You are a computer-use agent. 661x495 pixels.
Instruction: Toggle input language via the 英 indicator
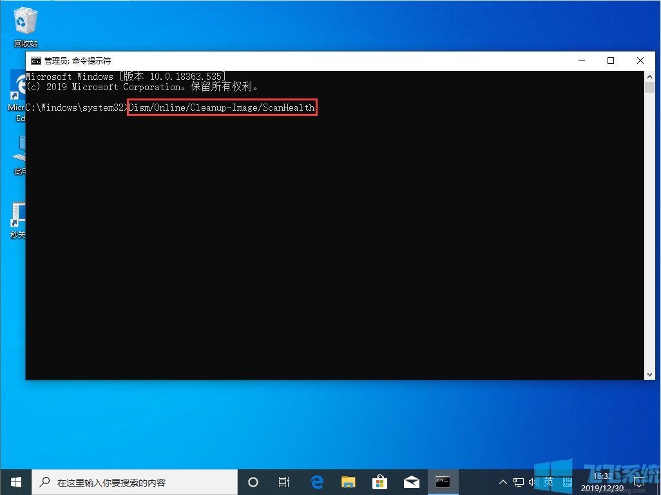[550, 481]
